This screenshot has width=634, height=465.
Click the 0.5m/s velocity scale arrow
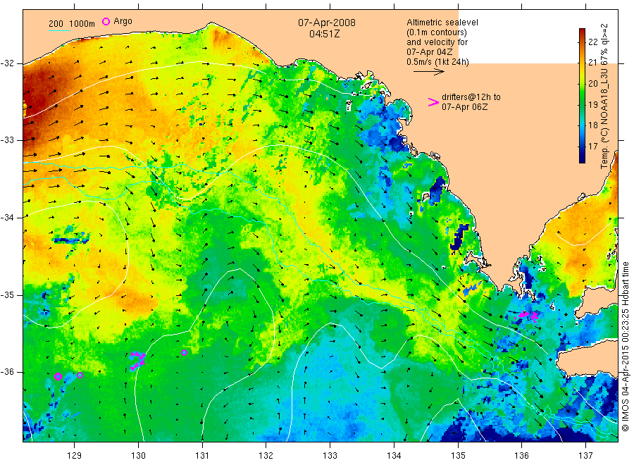pos(428,72)
